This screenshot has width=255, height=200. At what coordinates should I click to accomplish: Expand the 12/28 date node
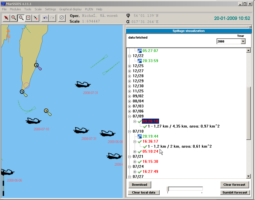(129, 76)
